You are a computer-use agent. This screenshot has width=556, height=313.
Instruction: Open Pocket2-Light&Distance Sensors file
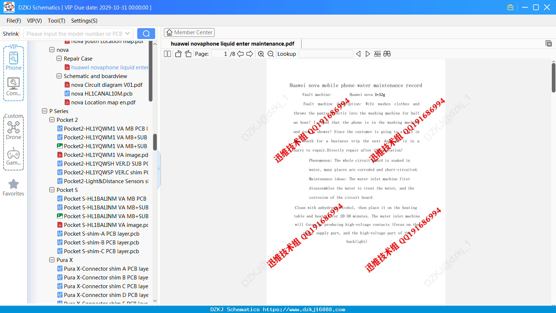(103, 181)
